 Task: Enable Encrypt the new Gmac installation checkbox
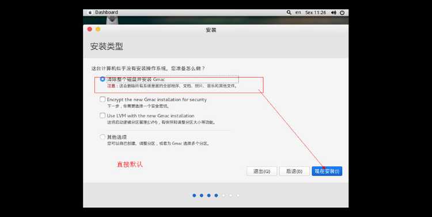click(103, 99)
